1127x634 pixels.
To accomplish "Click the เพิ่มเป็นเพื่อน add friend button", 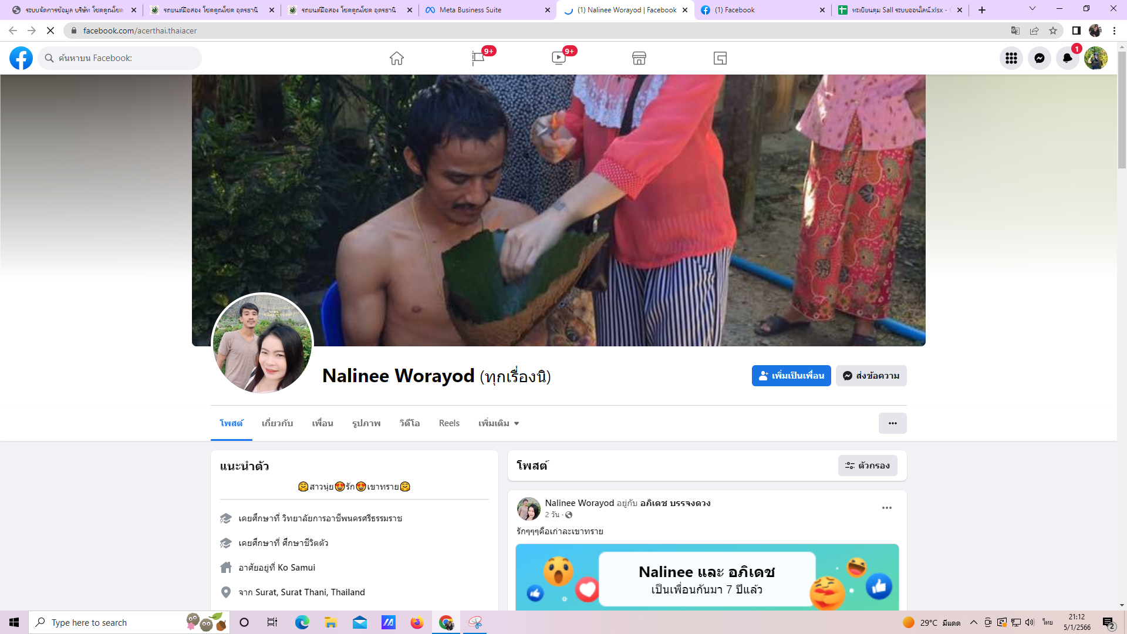I will point(791,376).
